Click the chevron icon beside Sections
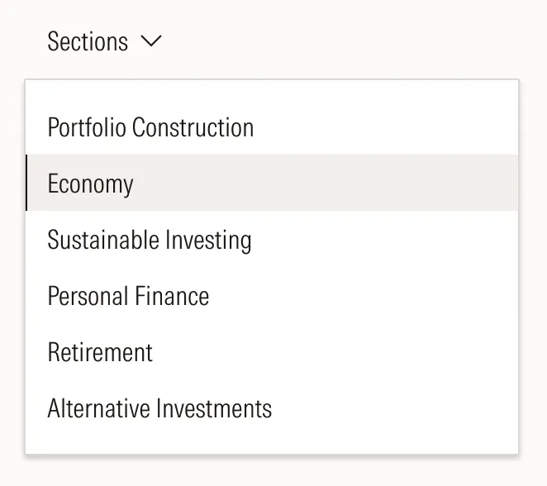Image resolution: width=547 pixels, height=486 pixels. [x=152, y=41]
